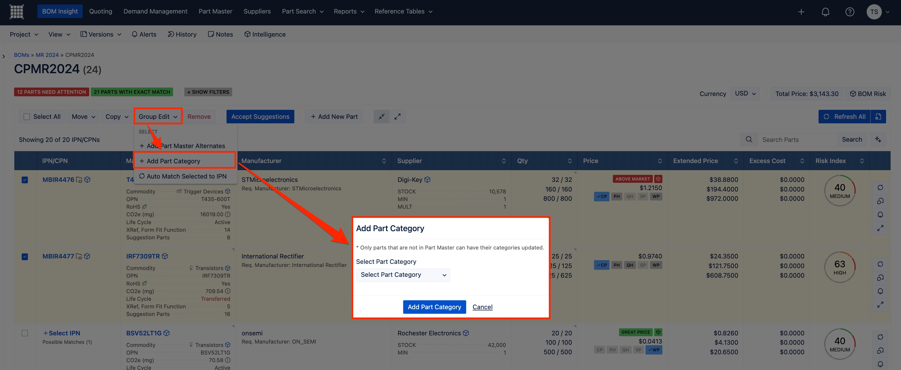Click the CO2e info icon for 16019.00
Screen dimensions: 901x370
[x=228, y=214]
